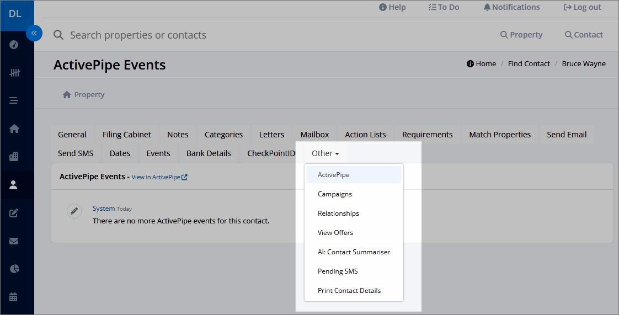Open the dashboard gauge icon in sidebar
The image size is (619, 315).
coord(14,45)
